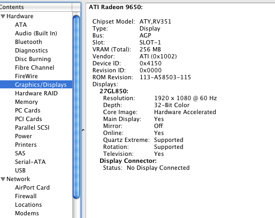Image resolution: width=275 pixels, height=218 pixels.
Task: Click the Contents column header
Action: pos(36,7)
